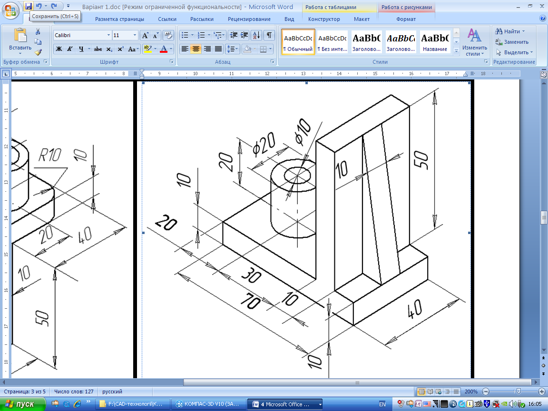Click Multilevel list icon

click(218, 35)
